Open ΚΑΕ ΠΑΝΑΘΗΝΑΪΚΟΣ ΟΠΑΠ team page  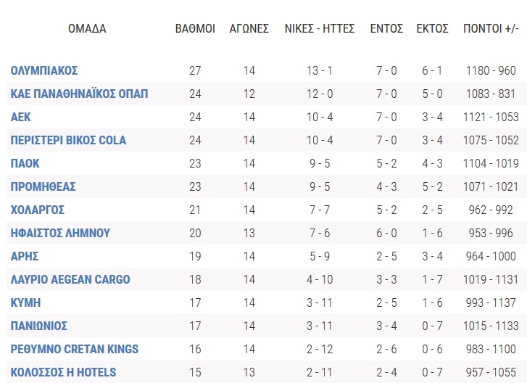[79, 94]
